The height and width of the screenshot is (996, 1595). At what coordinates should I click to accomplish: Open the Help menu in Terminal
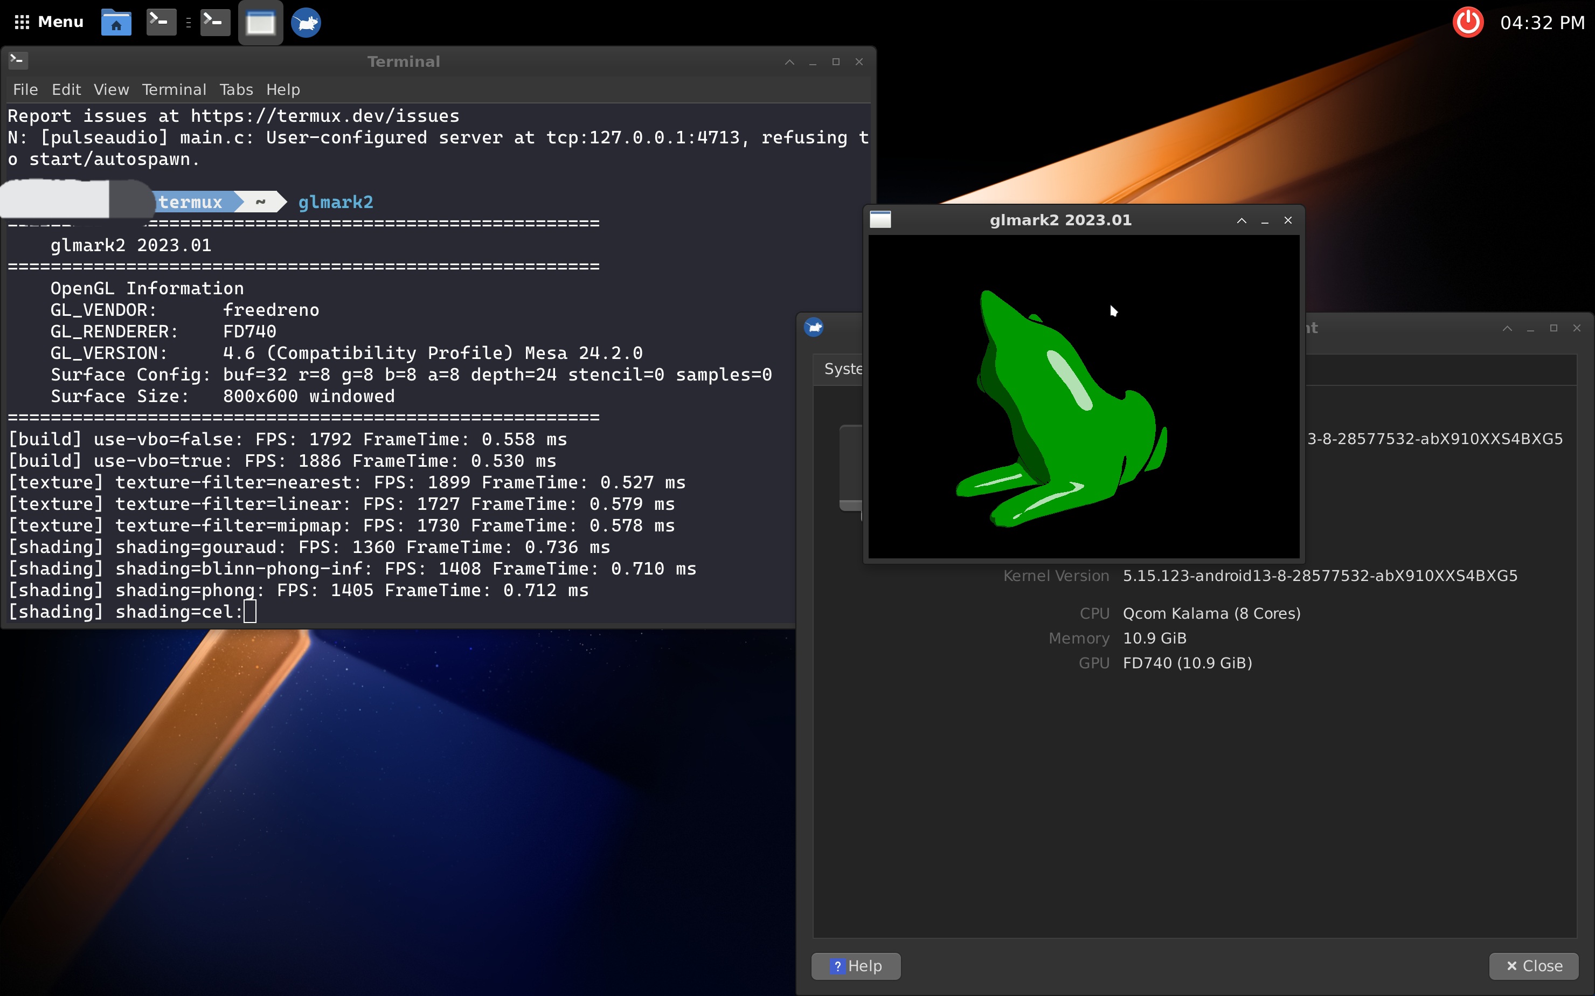pos(283,89)
